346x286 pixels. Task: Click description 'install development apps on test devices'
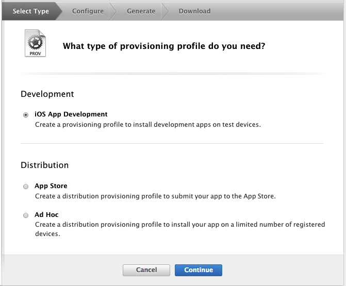[148, 125]
